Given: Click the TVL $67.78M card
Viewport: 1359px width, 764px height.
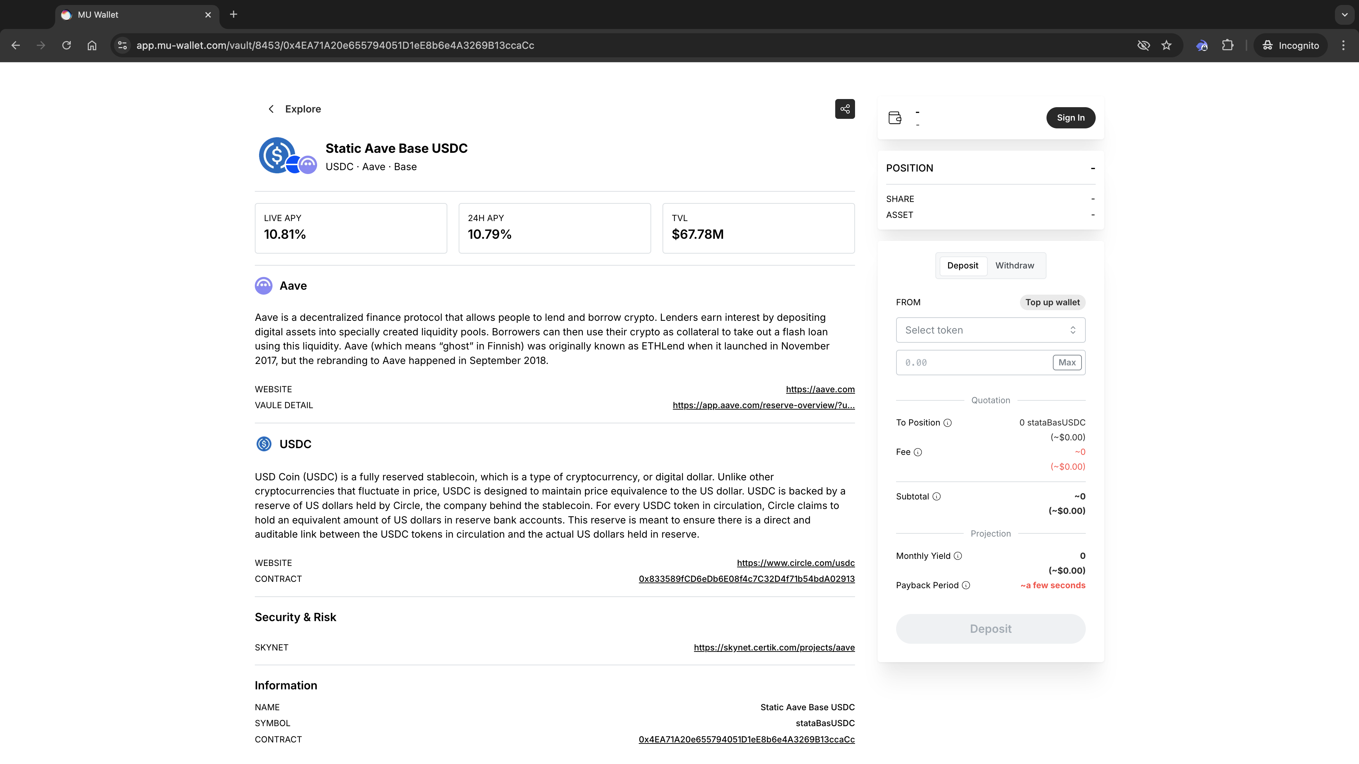Looking at the screenshot, I should point(758,228).
